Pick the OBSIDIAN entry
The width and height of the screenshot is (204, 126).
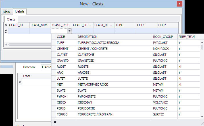pos(87,102)
